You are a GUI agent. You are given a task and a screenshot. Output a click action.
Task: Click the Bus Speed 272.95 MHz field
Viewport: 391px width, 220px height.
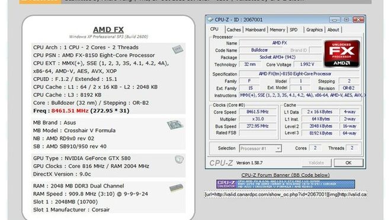tap(258, 126)
